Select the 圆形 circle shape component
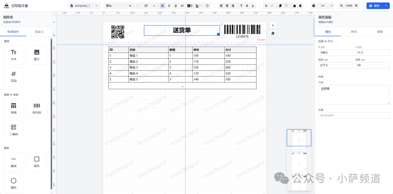The height and width of the screenshot is (194, 393). (x=13, y=183)
